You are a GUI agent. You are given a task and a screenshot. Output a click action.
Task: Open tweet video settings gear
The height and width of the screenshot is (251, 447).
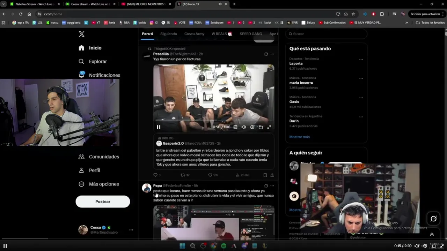pos(252,127)
